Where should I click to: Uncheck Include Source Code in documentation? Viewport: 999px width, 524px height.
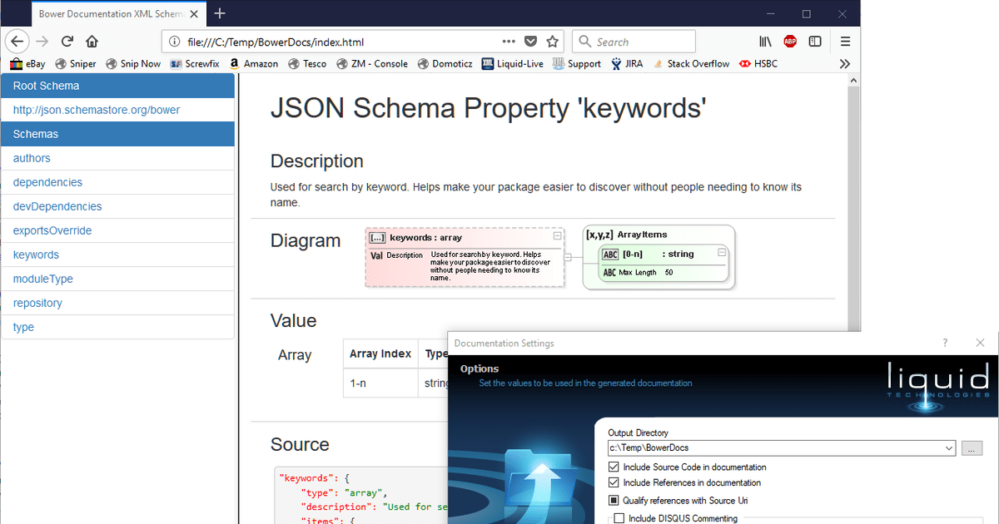click(614, 467)
